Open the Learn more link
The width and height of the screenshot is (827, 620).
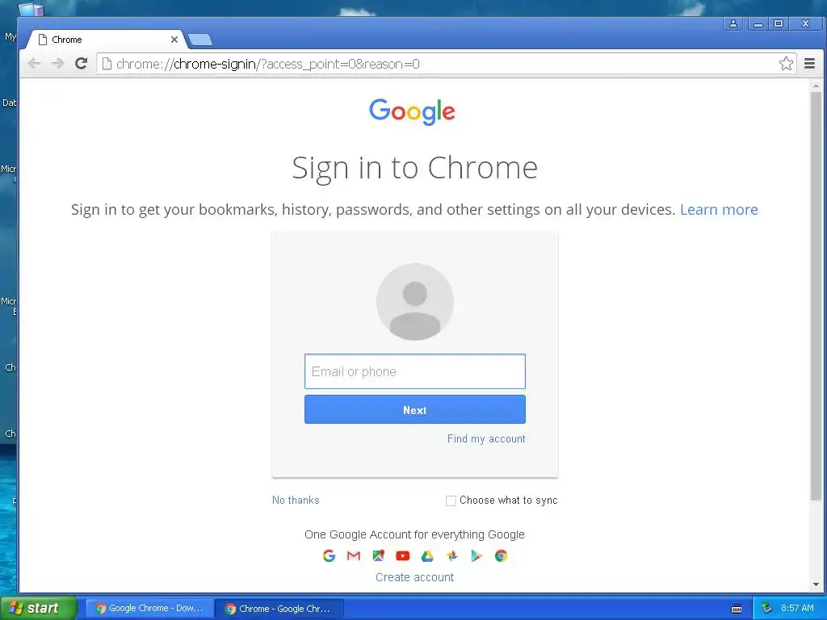point(719,209)
